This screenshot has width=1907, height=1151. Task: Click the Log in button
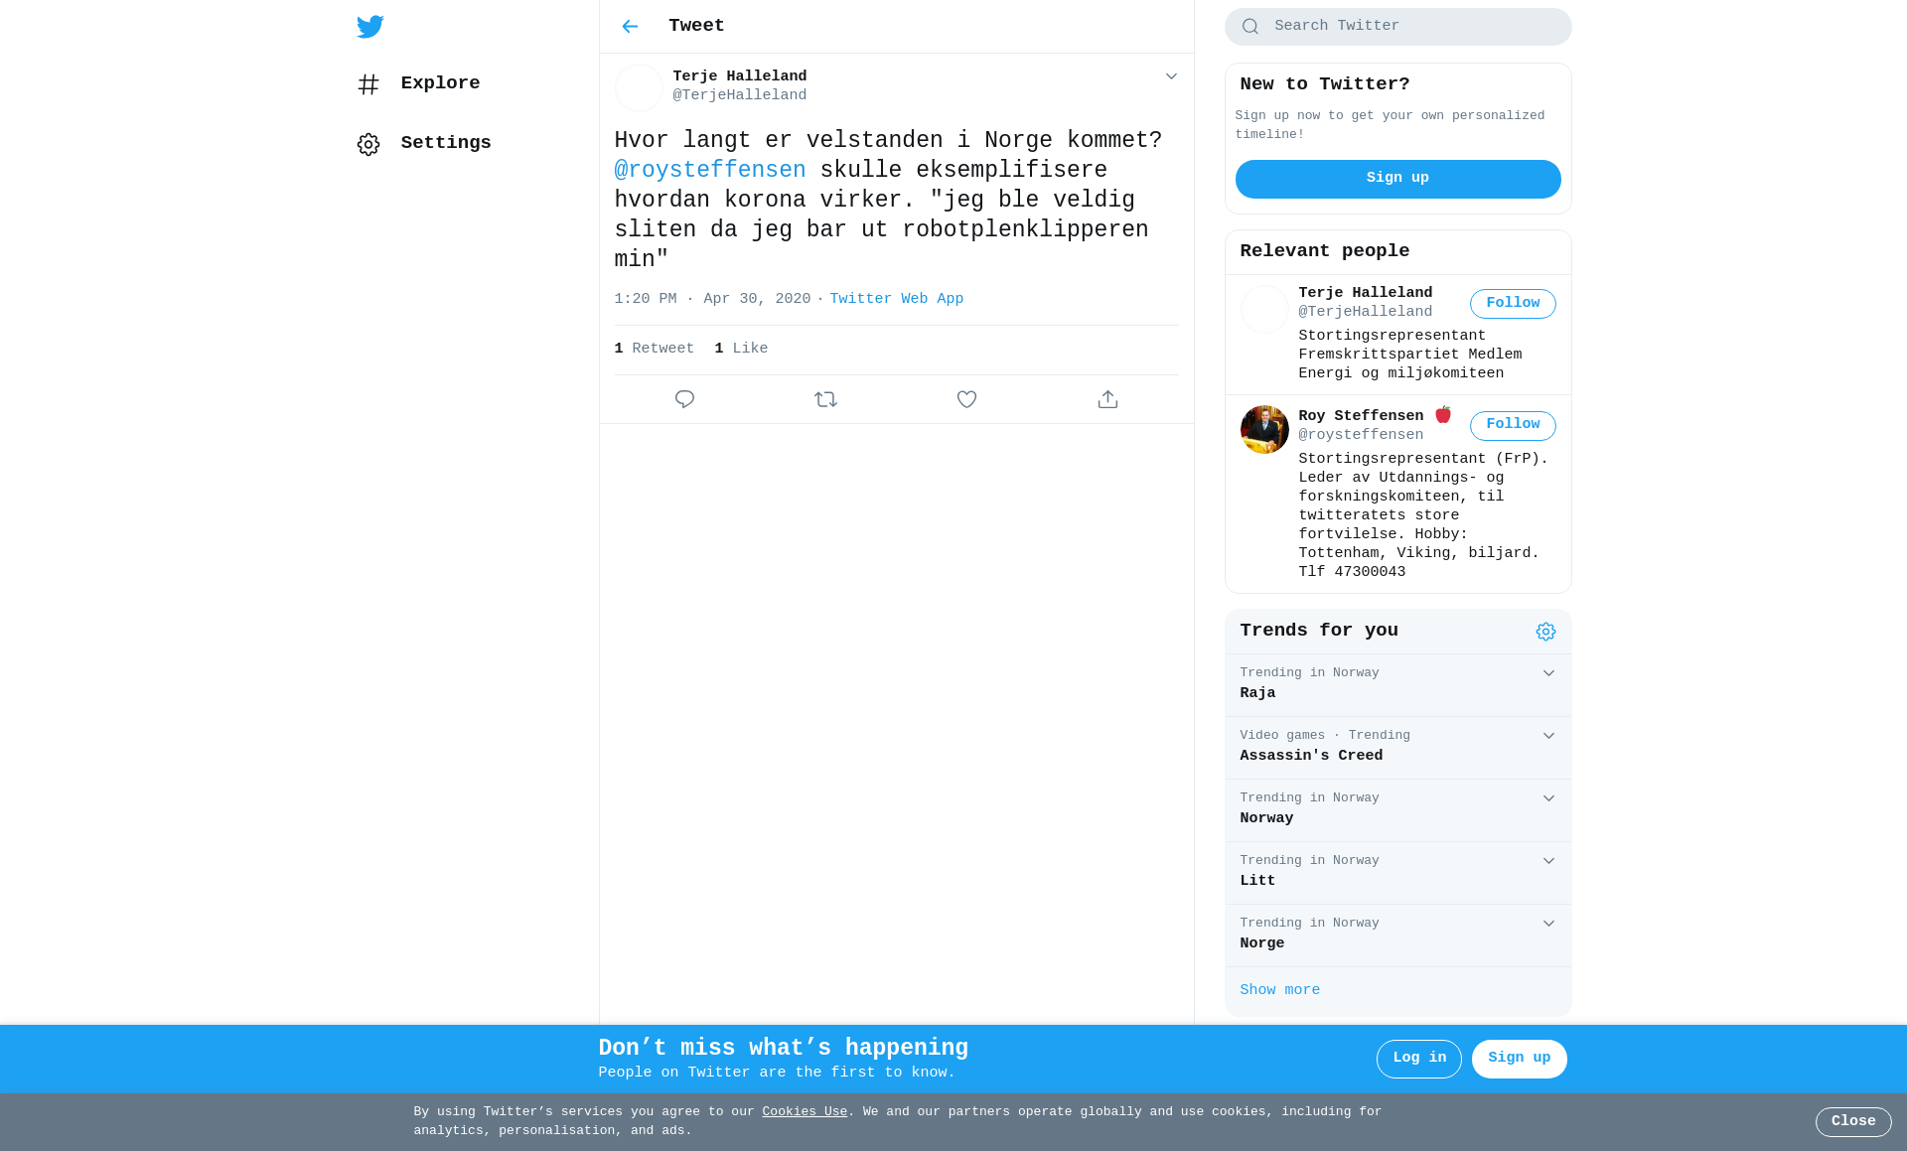pos(1418,1059)
